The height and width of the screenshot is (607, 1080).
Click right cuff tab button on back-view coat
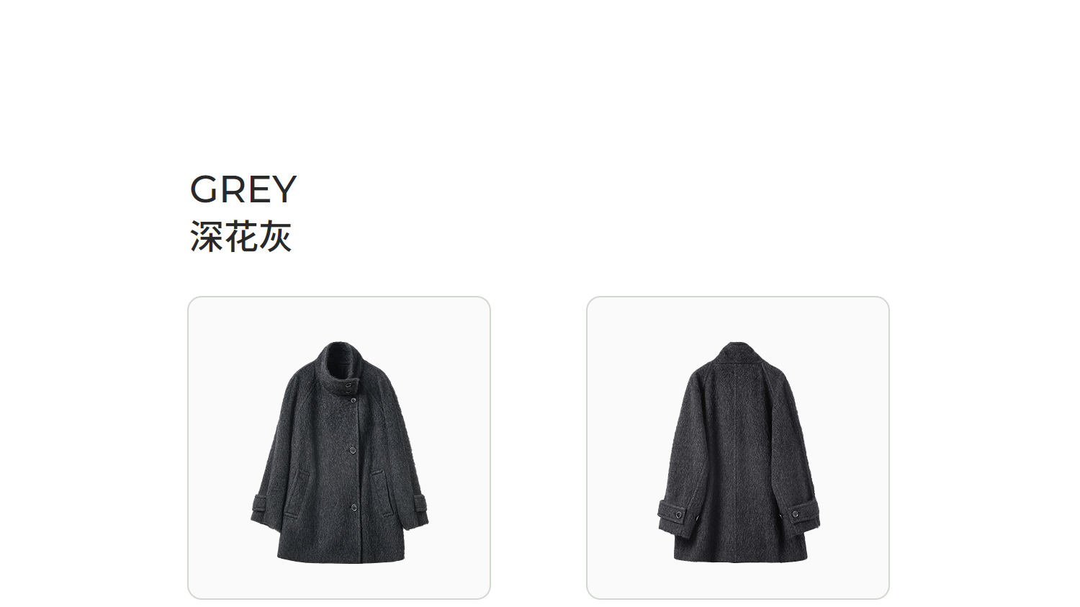[x=796, y=513]
